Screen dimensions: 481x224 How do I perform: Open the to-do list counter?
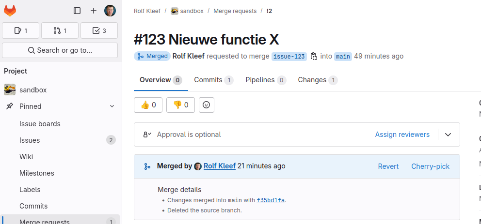click(x=99, y=30)
